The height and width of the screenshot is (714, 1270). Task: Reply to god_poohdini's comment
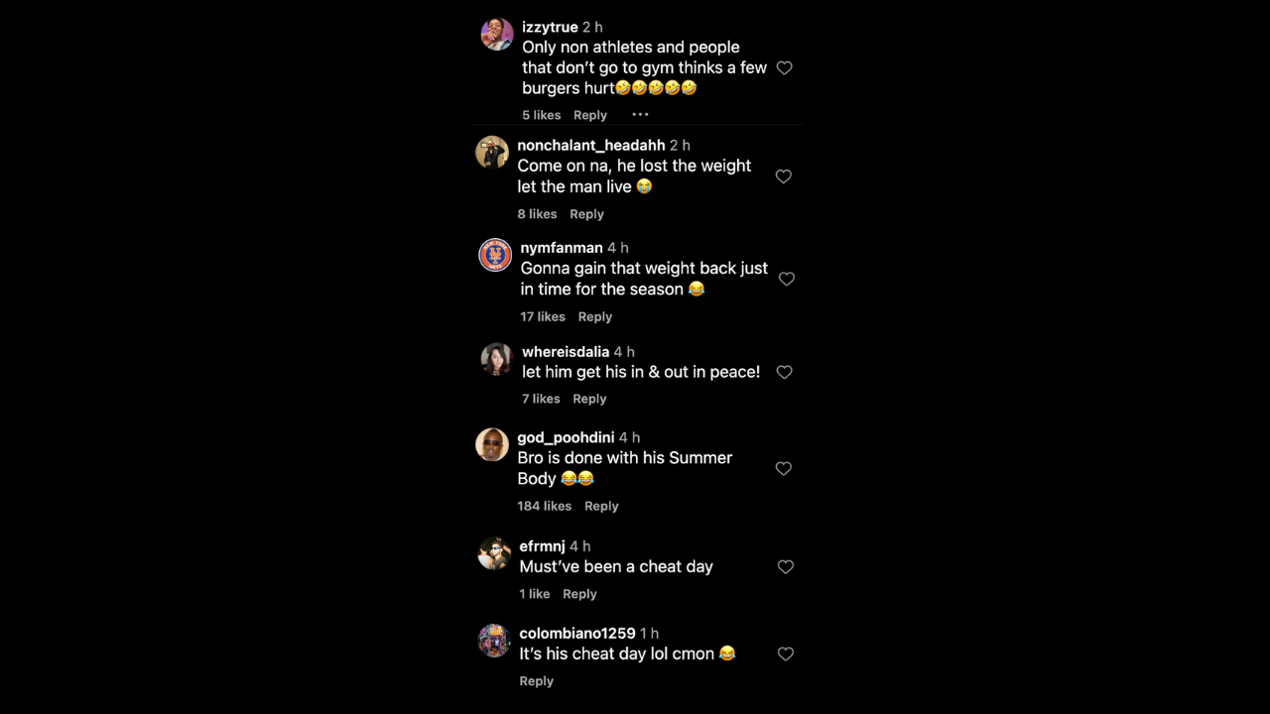pos(601,506)
